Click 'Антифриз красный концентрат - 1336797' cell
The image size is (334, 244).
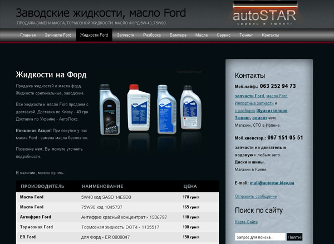(124, 217)
